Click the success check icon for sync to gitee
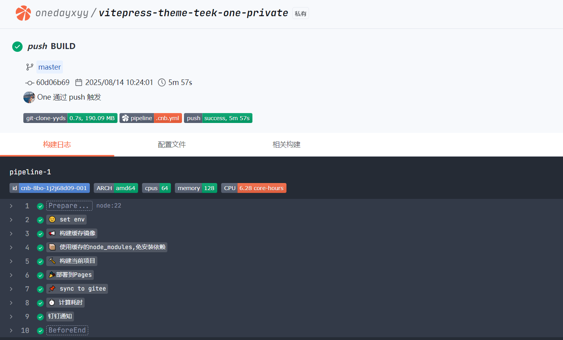This screenshot has height=340, width=563. [40, 289]
